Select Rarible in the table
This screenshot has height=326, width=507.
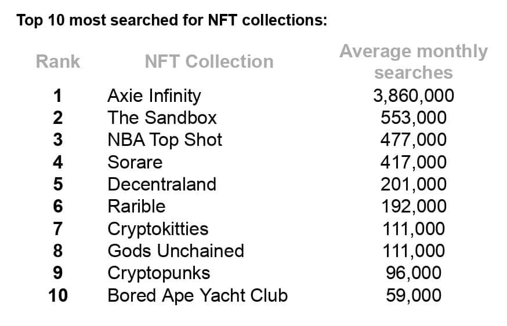point(136,206)
